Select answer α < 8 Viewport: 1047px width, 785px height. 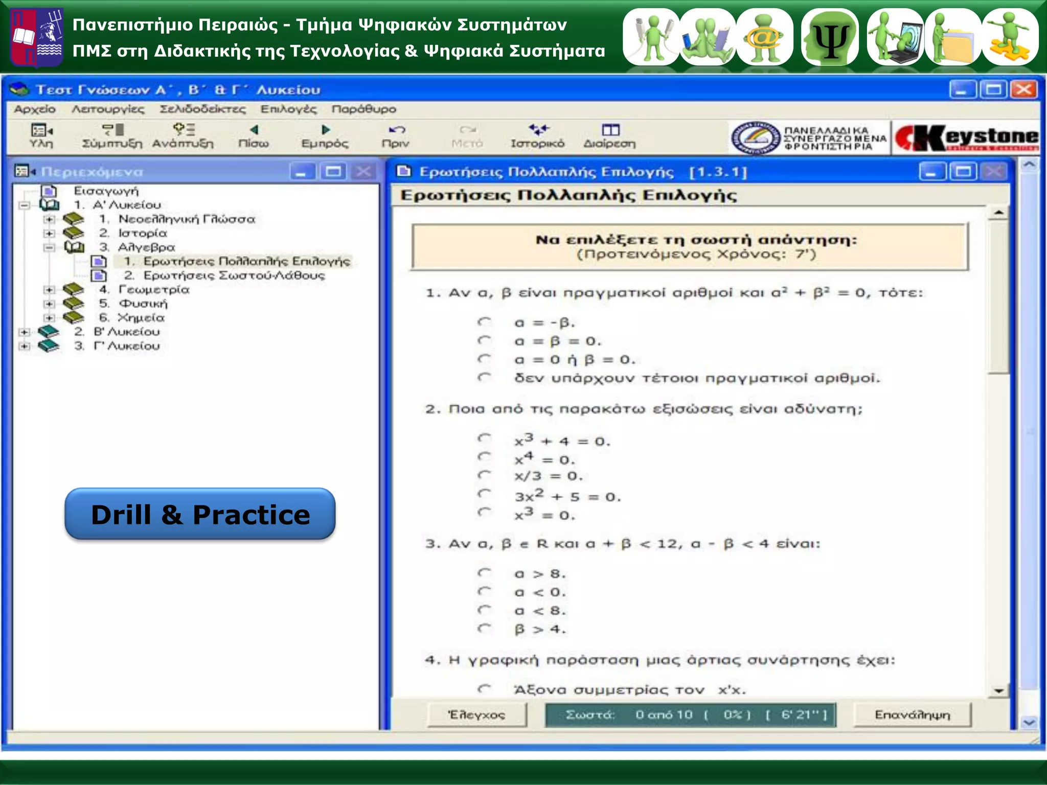[484, 610]
